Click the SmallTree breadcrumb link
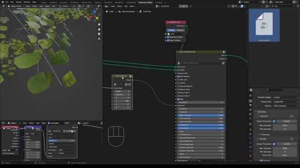 (x=147, y=12)
